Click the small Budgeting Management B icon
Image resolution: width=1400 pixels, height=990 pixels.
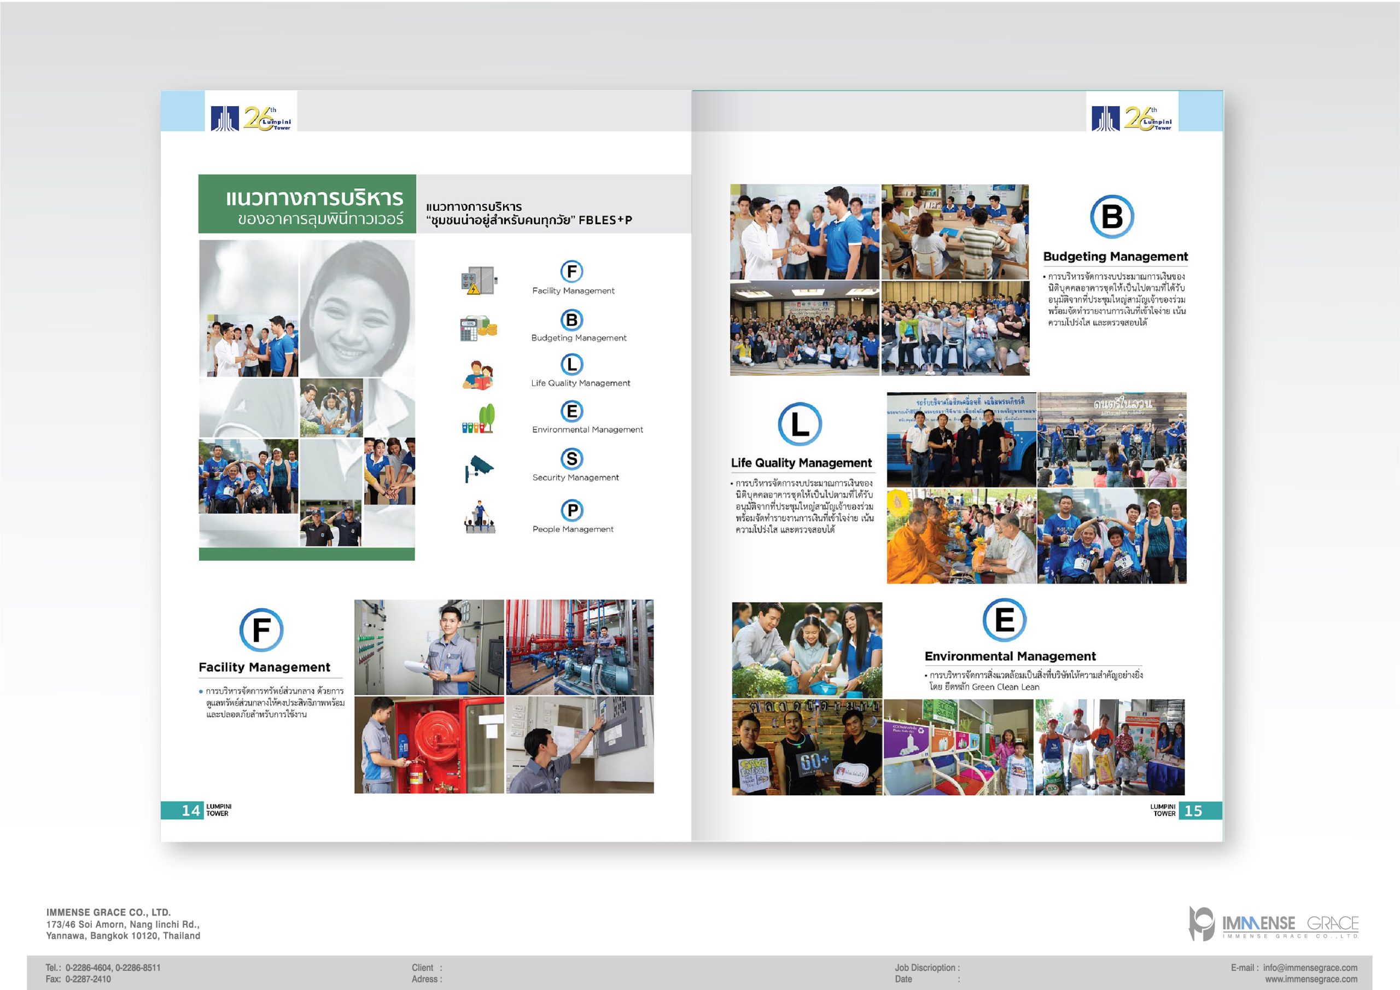(571, 319)
